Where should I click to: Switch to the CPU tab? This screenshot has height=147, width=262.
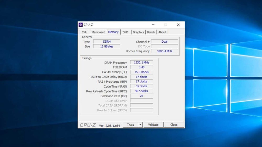point(84,32)
